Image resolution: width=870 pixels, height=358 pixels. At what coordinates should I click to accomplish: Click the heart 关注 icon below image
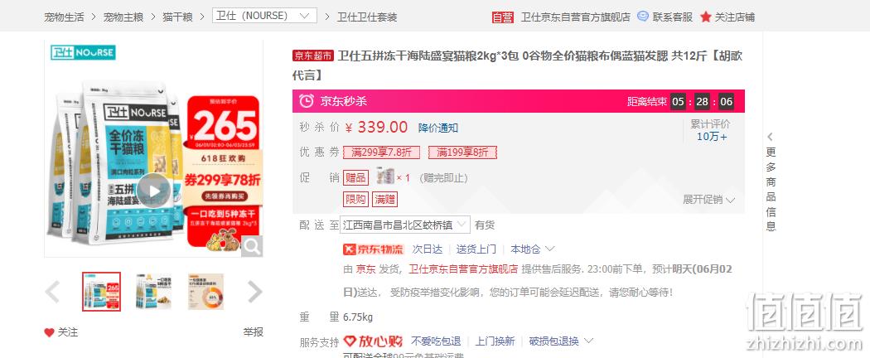(x=50, y=332)
